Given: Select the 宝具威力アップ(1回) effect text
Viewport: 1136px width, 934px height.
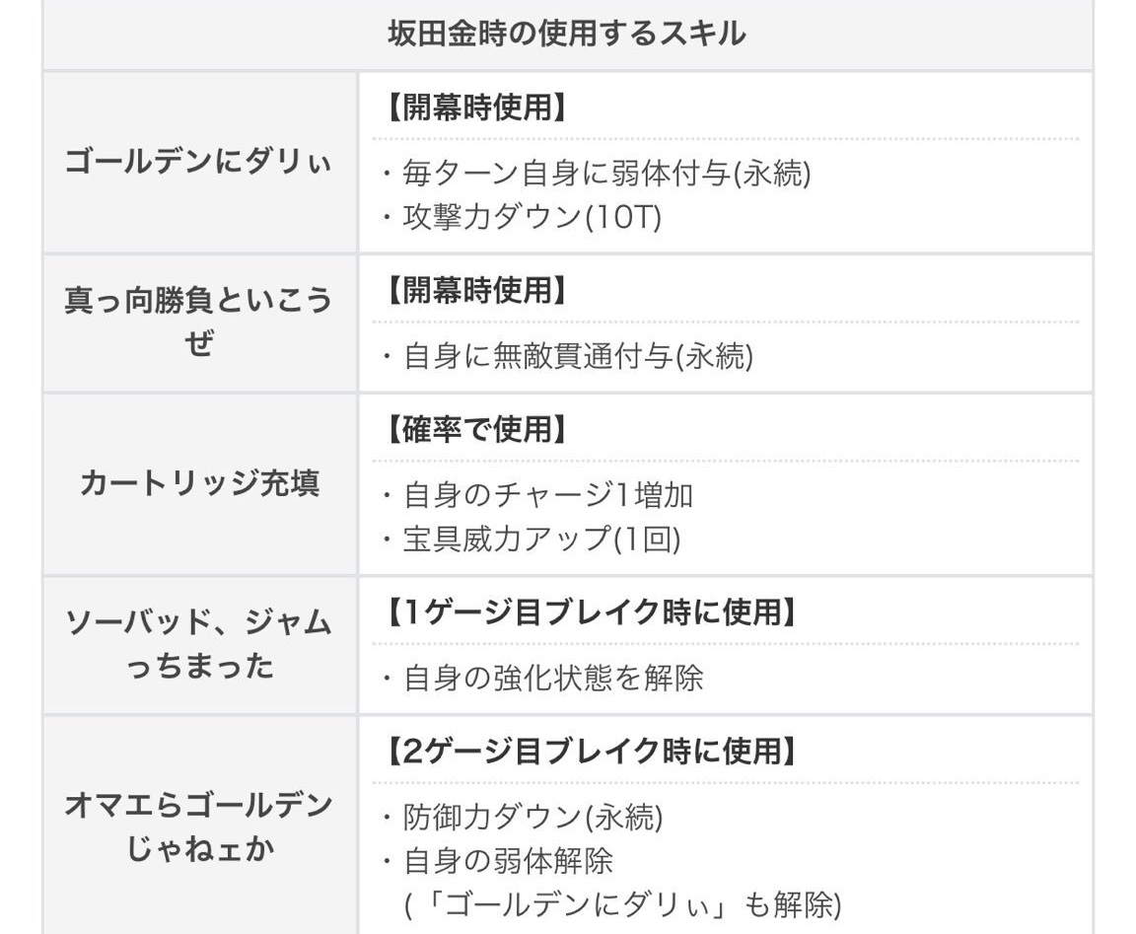Looking at the screenshot, I should click(x=532, y=539).
